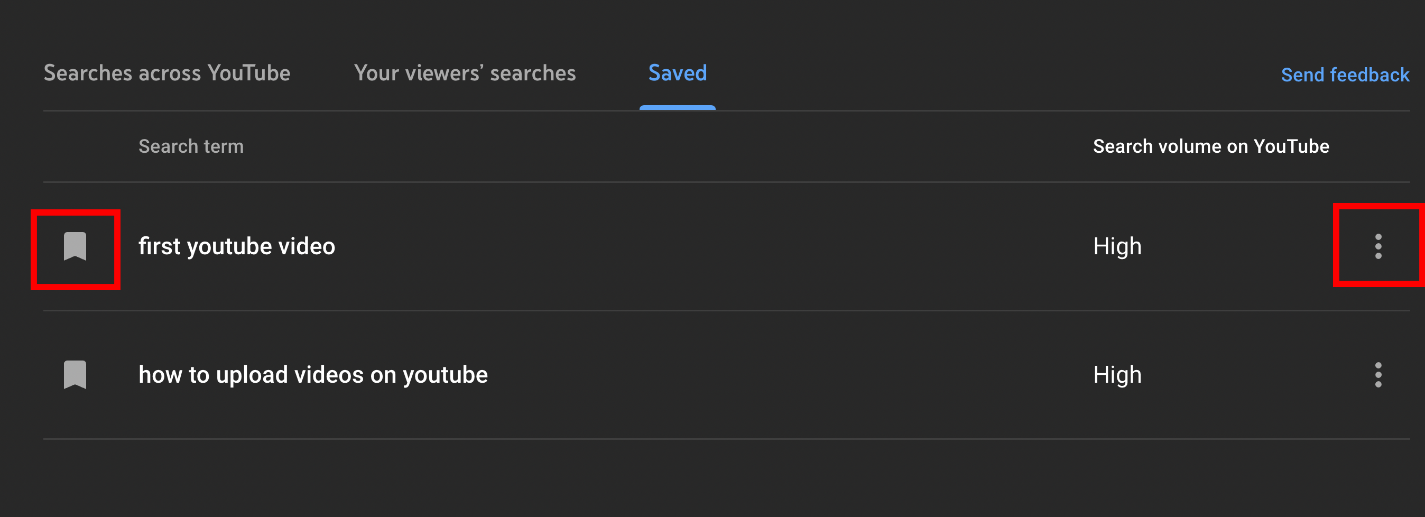
Task: Unsave the 'first youtube video' bookmark
Action: pyautogui.click(x=75, y=246)
